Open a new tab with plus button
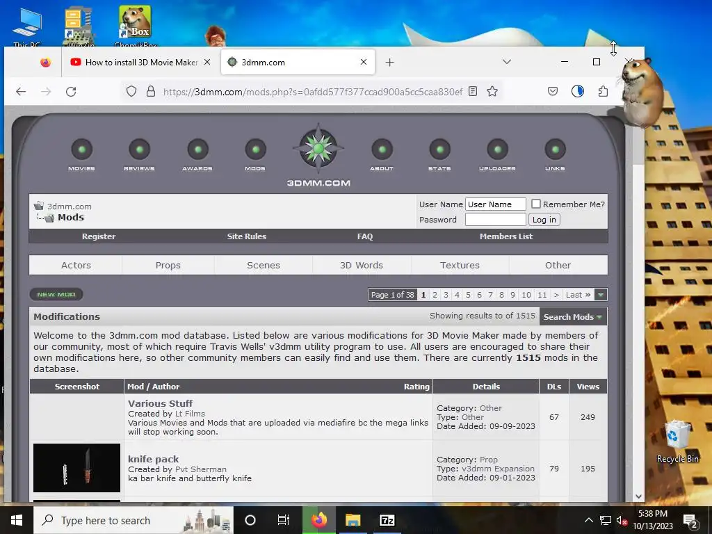Image resolution: width=712 pixels, height=534 pixels. point(389,62)
